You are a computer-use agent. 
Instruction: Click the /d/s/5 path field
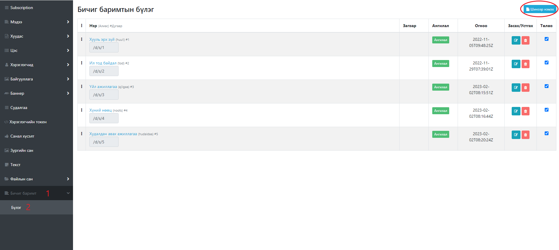tap(104, 142)
